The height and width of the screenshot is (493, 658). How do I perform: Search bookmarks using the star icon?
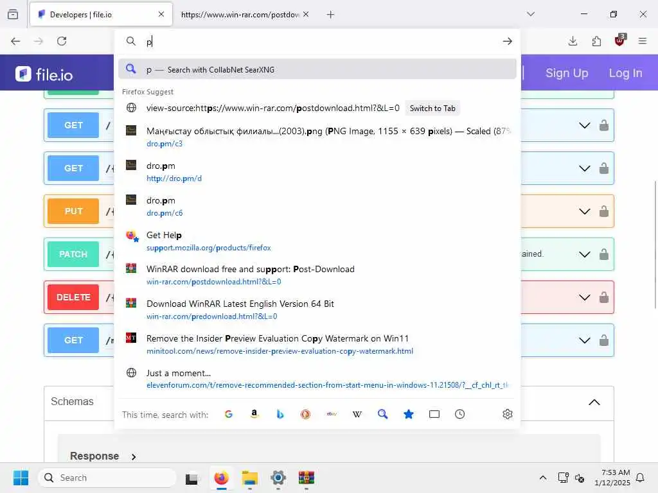pyautogui.click(x=408, y=414)
